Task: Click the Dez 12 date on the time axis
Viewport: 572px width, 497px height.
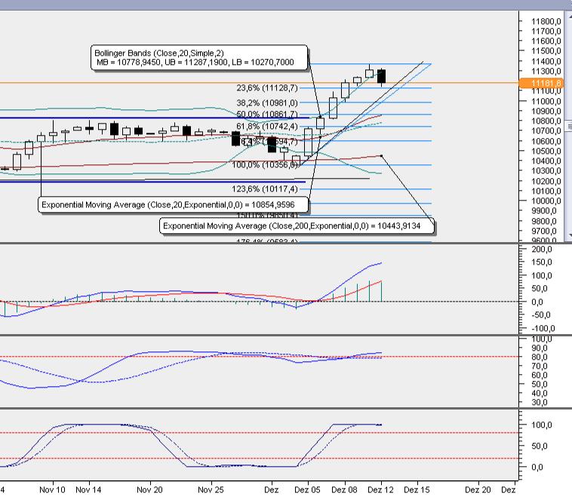Action: (x=382, y=489)
